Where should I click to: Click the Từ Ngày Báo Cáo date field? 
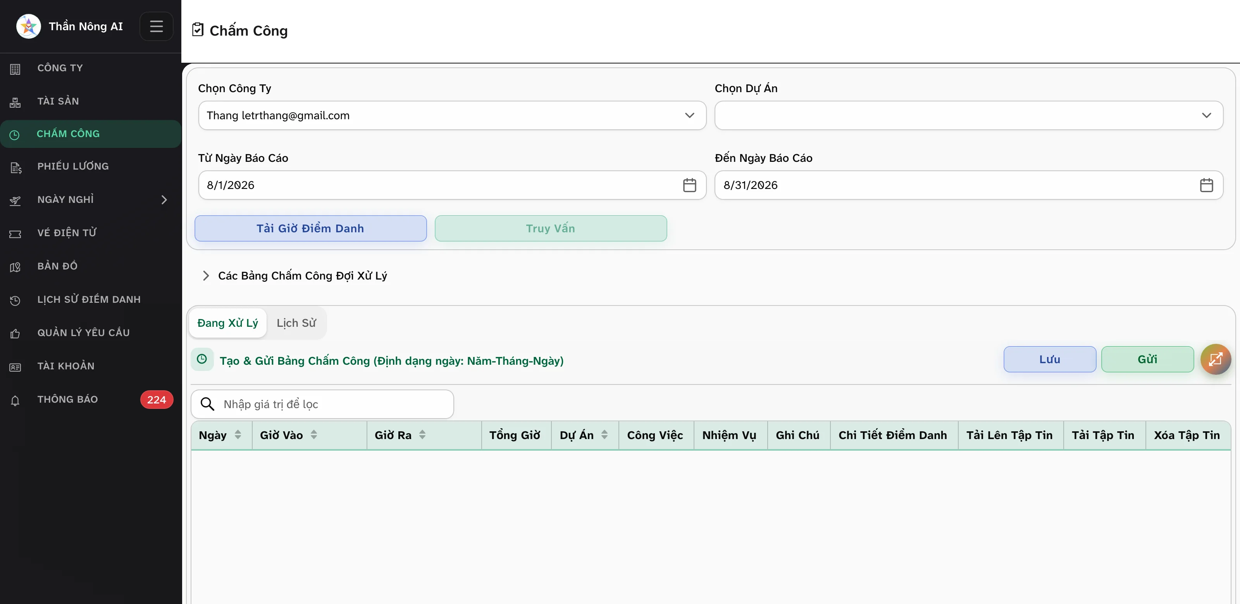click(x=452, y=185)
